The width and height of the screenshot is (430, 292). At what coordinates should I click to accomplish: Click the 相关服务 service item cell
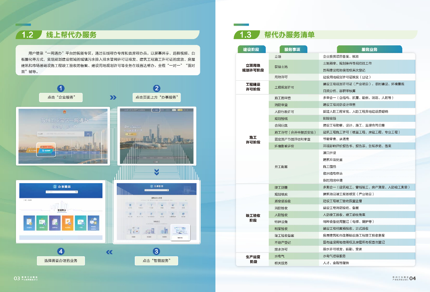coord(294,263)
